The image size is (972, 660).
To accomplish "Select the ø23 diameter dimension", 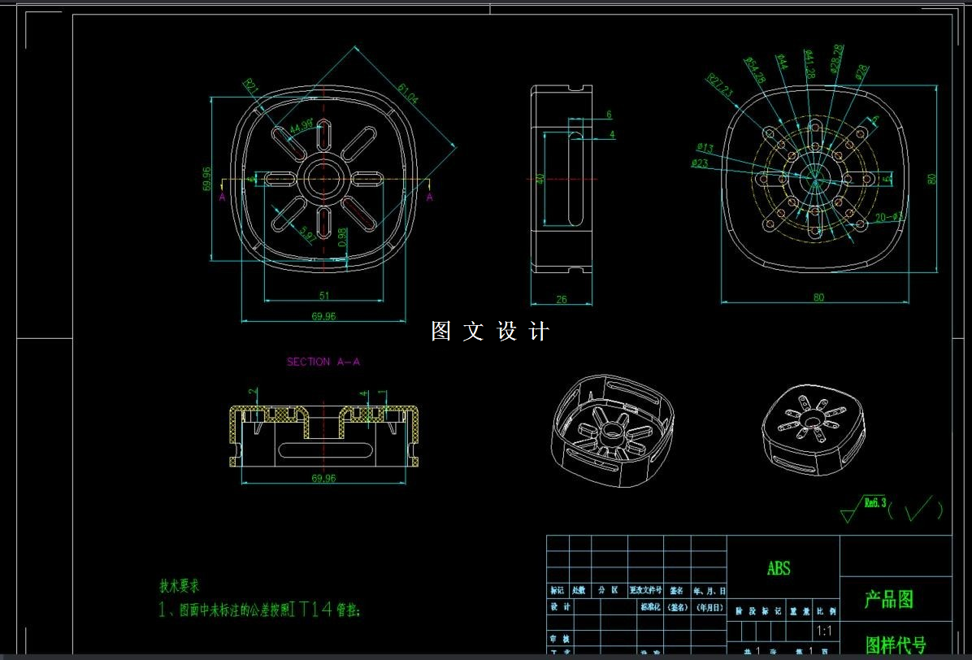I will coord(700,163).
